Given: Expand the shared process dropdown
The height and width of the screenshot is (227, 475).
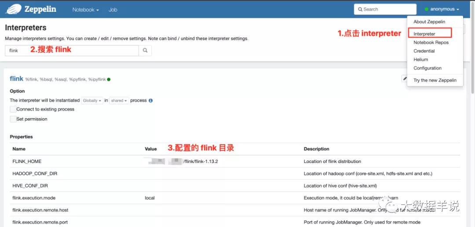Looking at the screenshot, I should click(119, 100).
